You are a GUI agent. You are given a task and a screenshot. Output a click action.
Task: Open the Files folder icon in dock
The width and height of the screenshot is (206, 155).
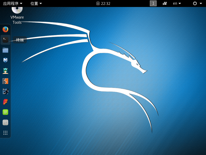[5, 50]
